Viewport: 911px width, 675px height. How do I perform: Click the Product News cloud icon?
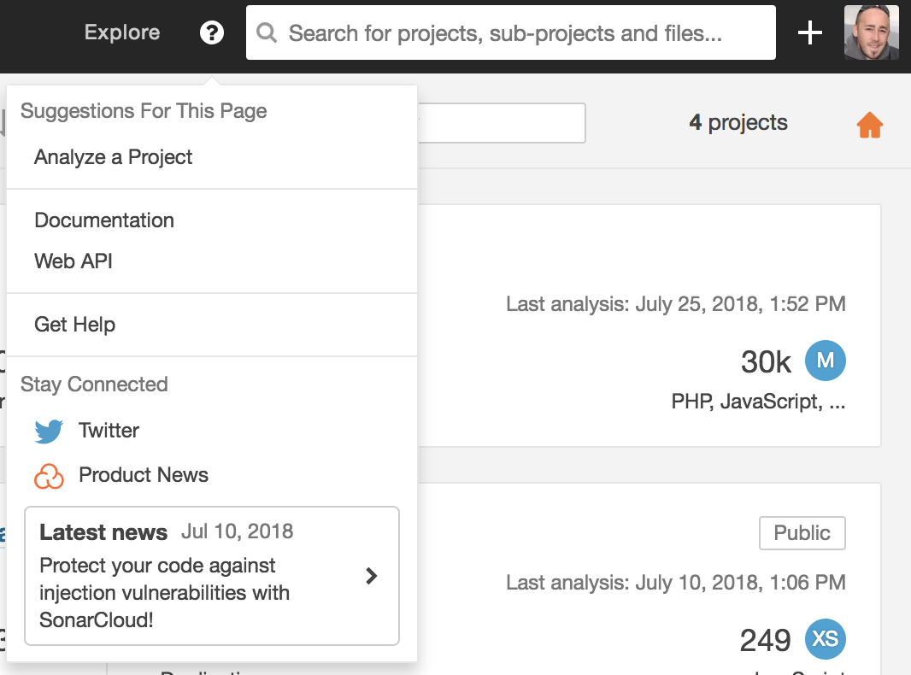click(49, 476)
